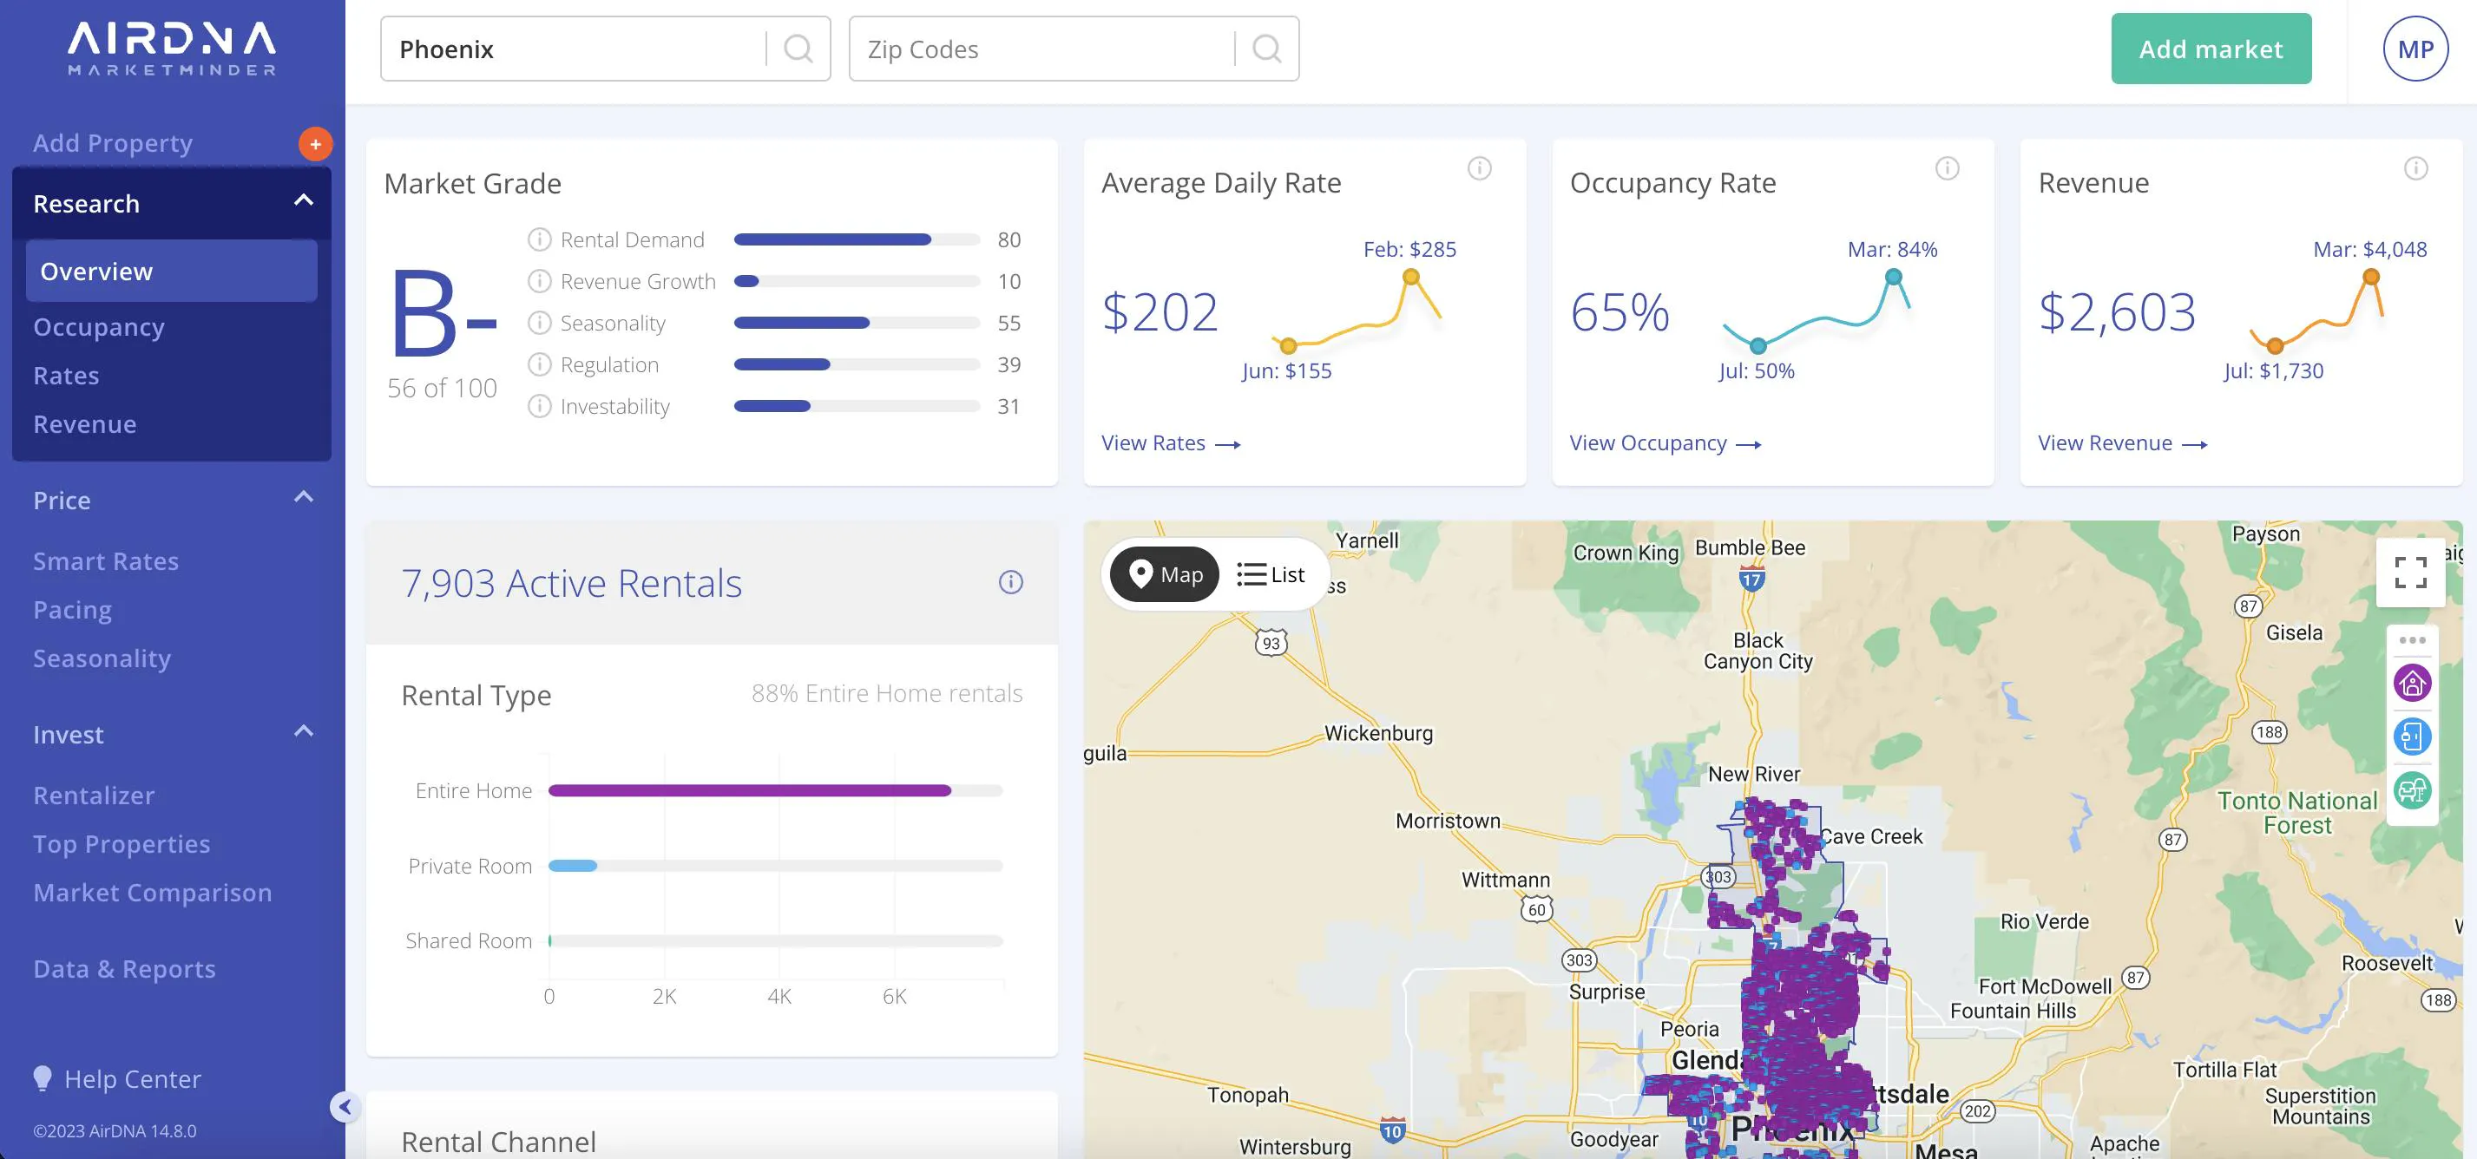Collapse the Research section chevron

303,201
